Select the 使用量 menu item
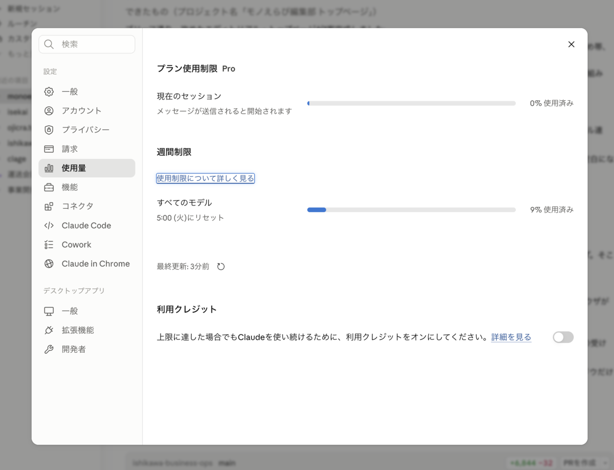The image size is (614, 470). click(87, 168)
